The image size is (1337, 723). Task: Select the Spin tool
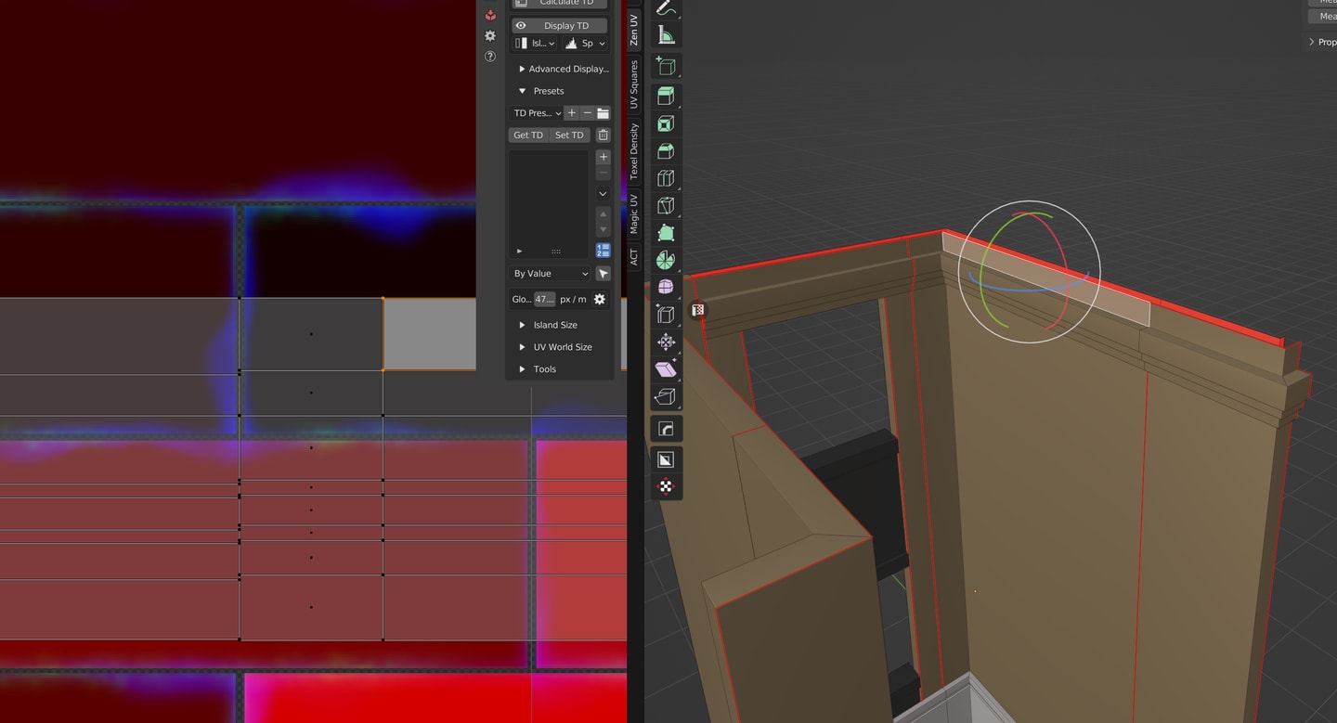[666, 260]
